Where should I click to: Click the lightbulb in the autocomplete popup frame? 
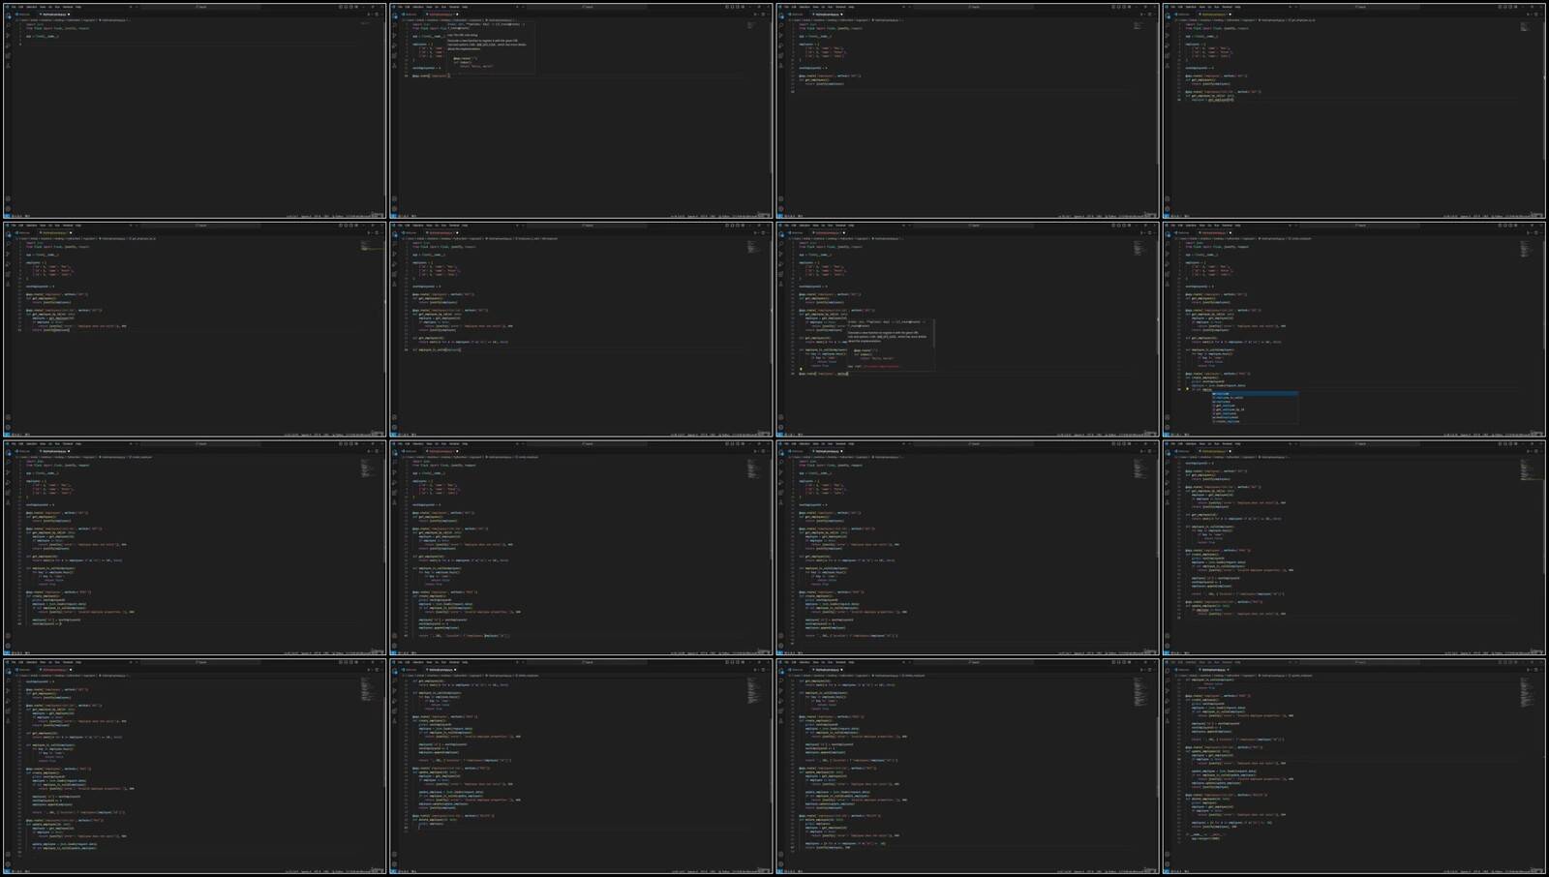point(1188,389)
